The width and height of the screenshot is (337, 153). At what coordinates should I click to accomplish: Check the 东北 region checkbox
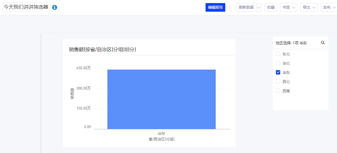point(278,54)
